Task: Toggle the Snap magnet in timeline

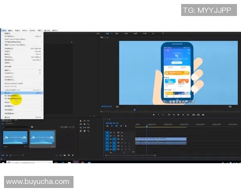Action: pyautogui.click(x=111, y=126)
